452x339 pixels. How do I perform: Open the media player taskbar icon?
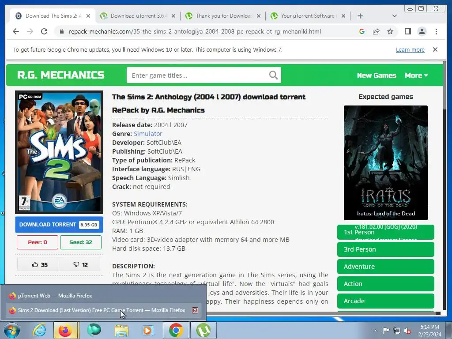[x=148, y=330]
